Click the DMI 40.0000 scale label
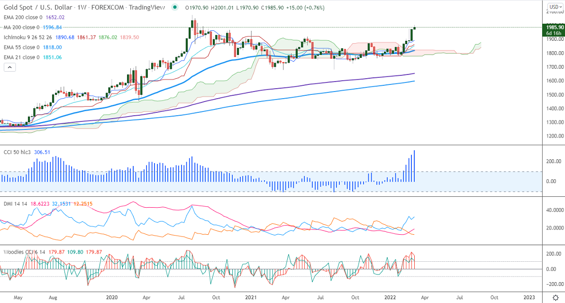 pyautogui.click(x=555, y=210)
